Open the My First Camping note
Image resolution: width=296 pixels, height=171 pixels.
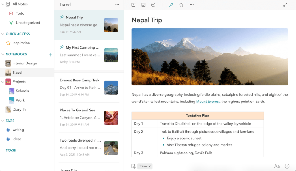(89, 55)
